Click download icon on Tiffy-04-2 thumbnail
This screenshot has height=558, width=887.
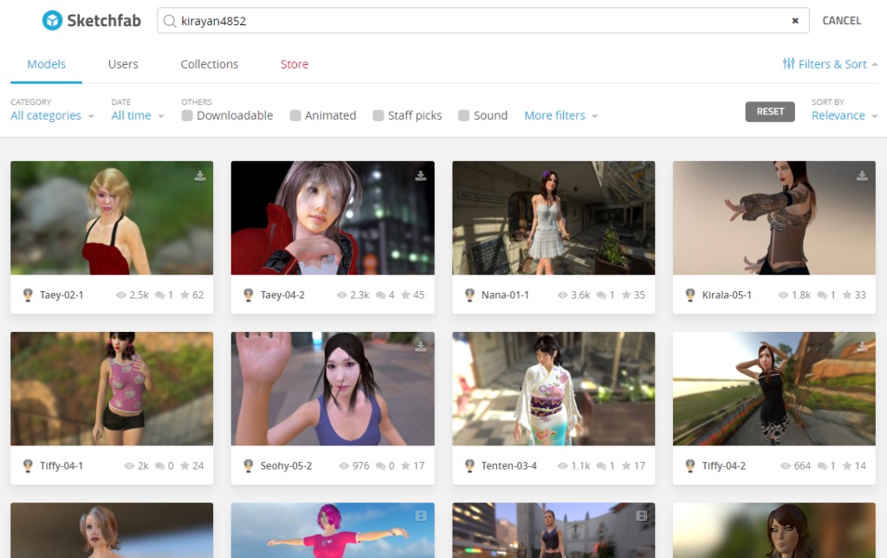pyautogui.click(x=862, y=347)
